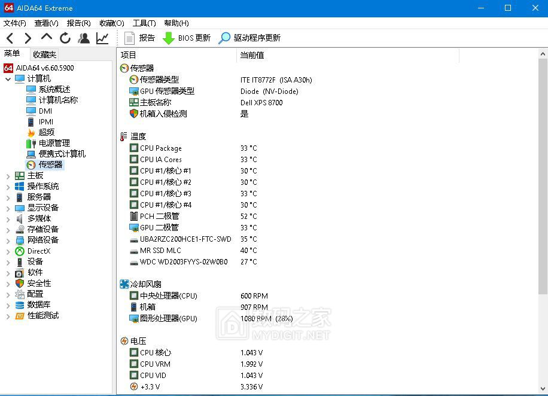The image size is (548, 396).
Task: Click the AIDA64 v6.60.5900 root node
Action: 45,68
